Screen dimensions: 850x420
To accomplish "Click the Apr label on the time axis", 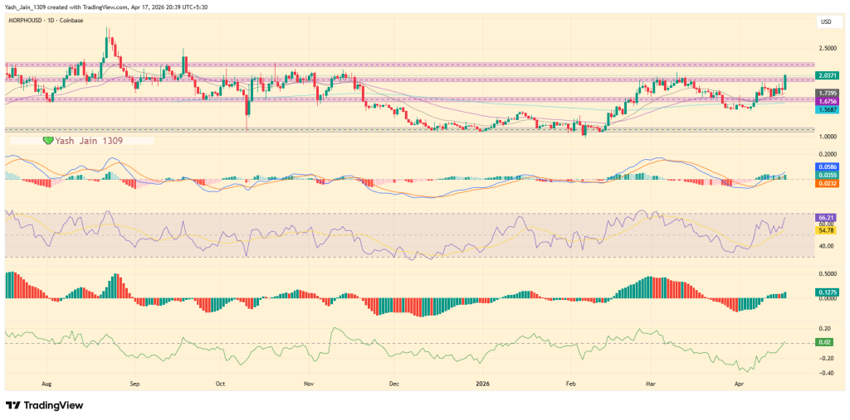I will coord(740,384).
